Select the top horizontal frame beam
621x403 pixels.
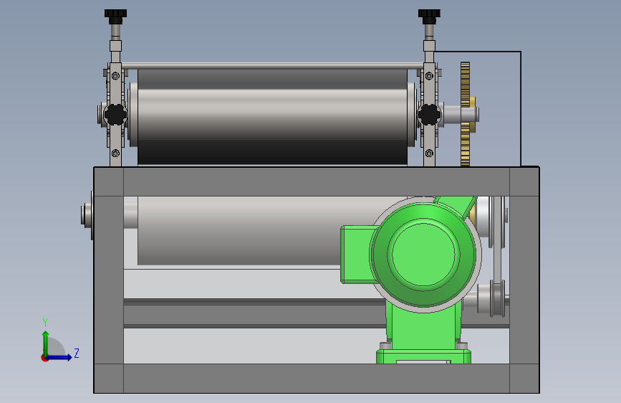pyautogui.click(x=317, y=181)
